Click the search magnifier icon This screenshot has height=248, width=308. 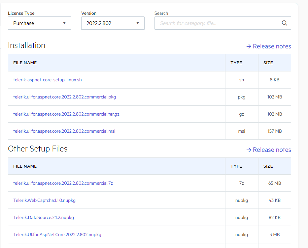285,23
